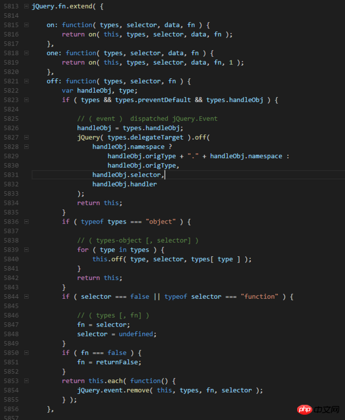Click the "handleObj.origType," text on line 5830

point(143,165)
